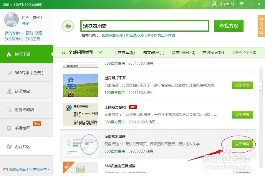Switch to the 图文教程(1) tab
265x176 pixels.
(x=154, y=53)
